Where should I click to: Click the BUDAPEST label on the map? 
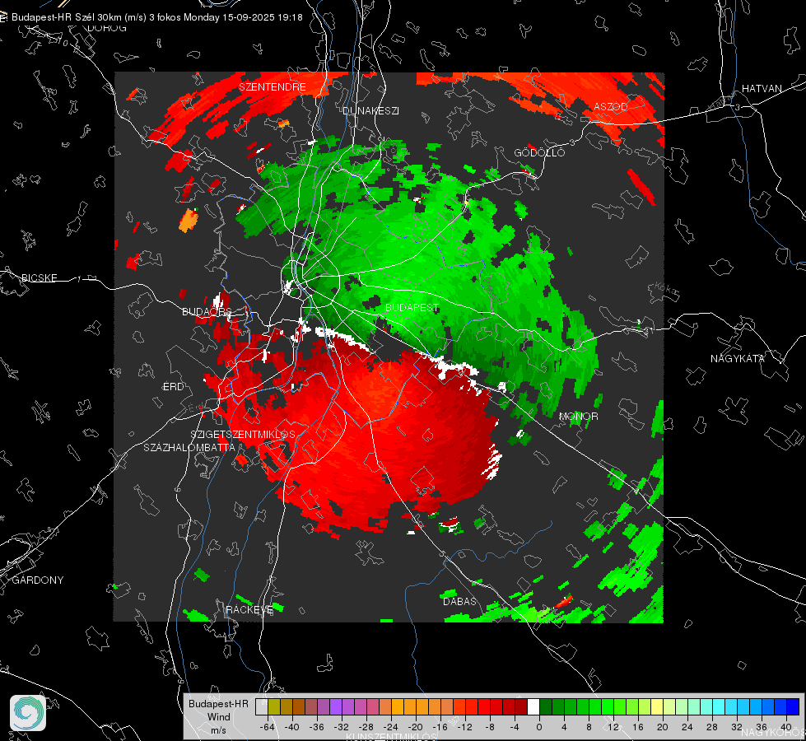[x=412, y=307]
